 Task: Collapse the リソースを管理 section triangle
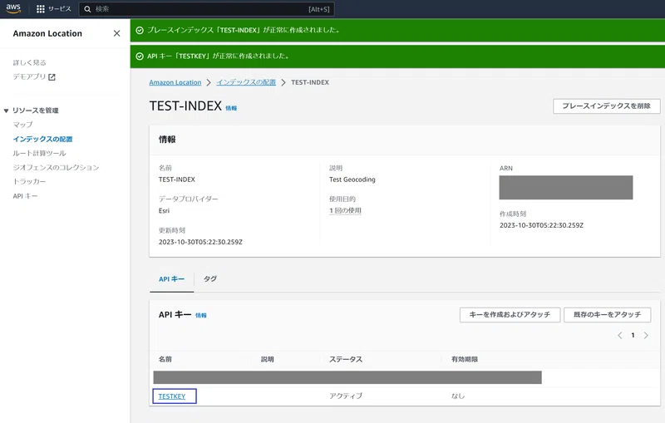(7, 111)
